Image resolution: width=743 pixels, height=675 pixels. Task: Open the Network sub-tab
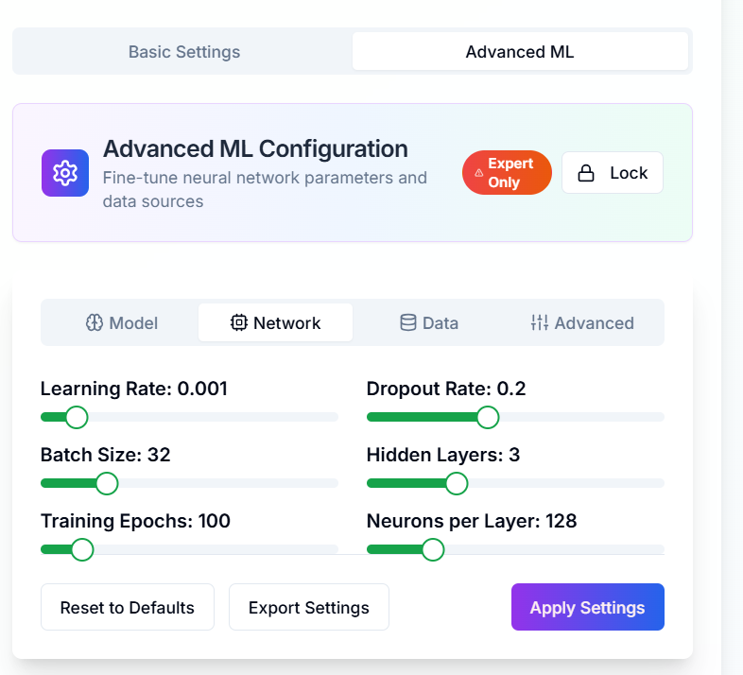(275, 322)
